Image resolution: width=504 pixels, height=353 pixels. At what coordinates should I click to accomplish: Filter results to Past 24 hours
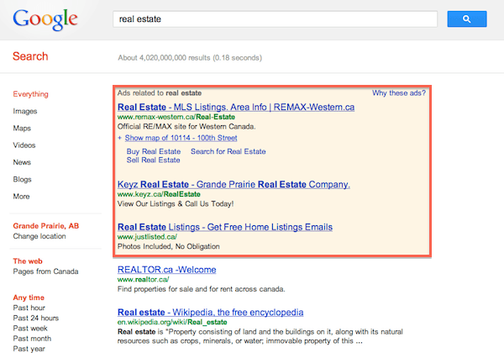click(36, 319)
